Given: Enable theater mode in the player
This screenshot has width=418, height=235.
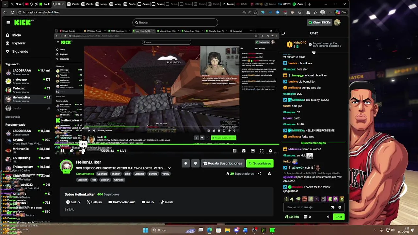Looking at the screenshot, I should [252, 151].
